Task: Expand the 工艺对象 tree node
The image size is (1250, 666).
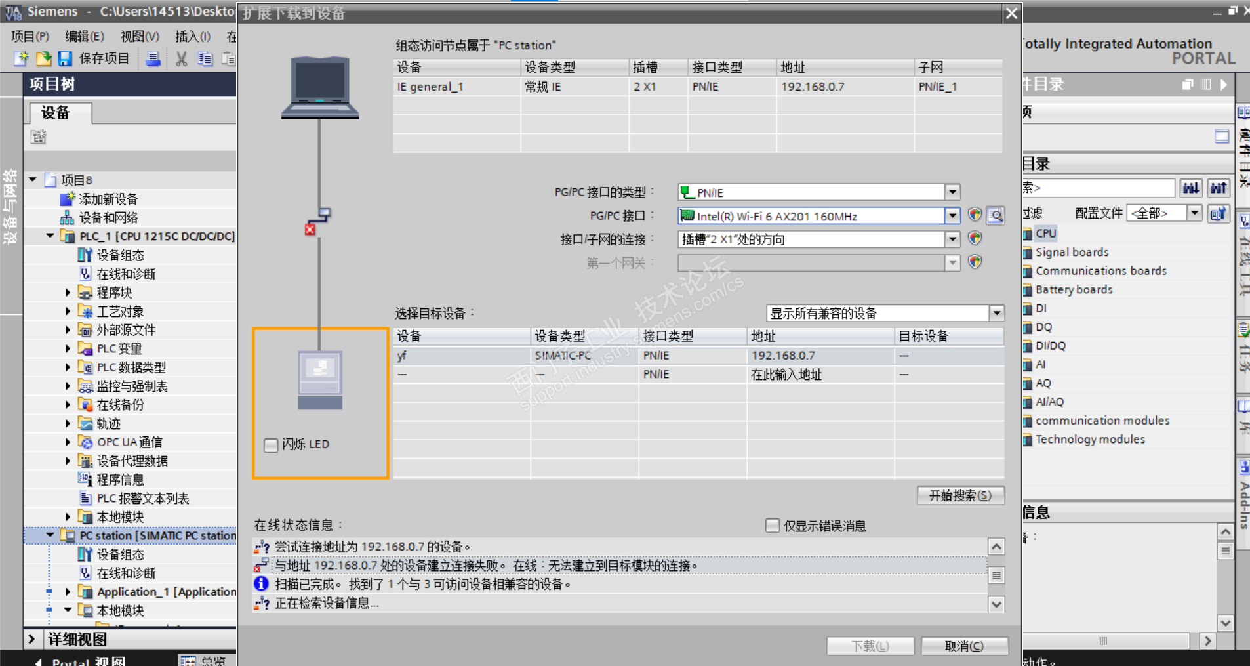Action: pyautogui.click(x=68, y=311)
